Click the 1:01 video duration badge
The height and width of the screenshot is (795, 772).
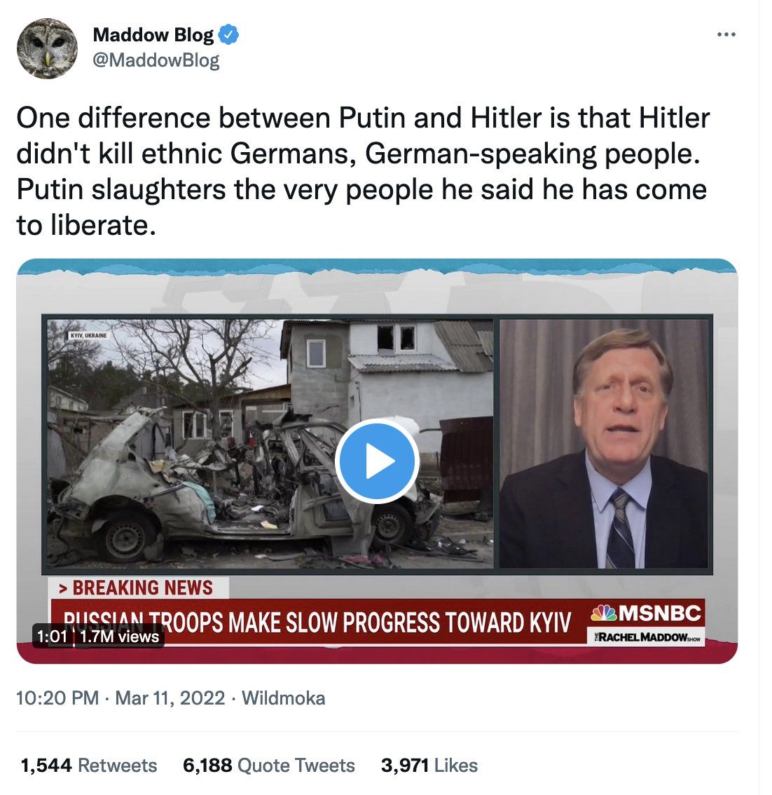coord(52,636)
